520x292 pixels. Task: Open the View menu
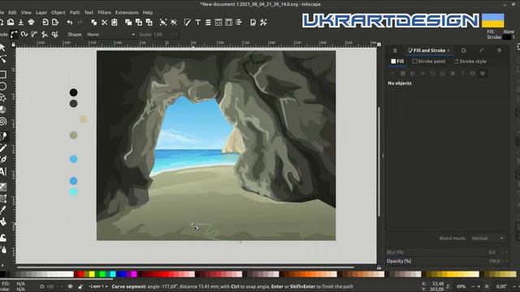click(26, 12)
